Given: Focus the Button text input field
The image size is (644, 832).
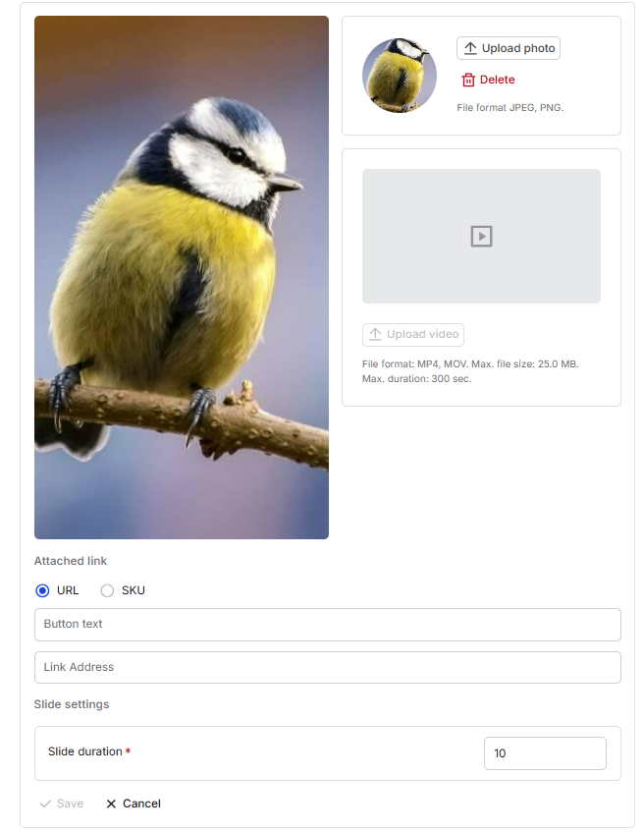Looking at the screenshot, I should 327,625.
